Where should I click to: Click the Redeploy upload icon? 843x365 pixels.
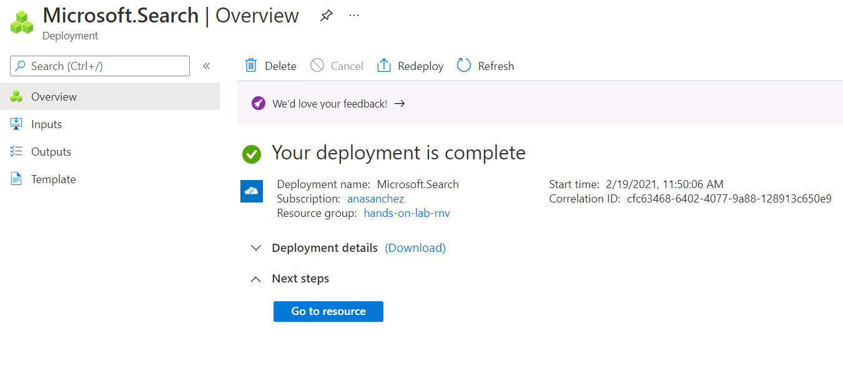[x=384, y=66]
